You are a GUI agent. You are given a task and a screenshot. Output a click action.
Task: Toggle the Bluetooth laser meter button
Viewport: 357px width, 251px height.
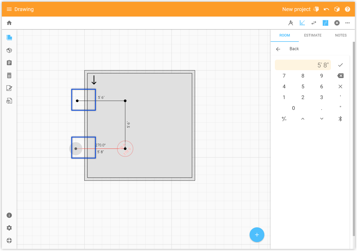tap(340, 119)
